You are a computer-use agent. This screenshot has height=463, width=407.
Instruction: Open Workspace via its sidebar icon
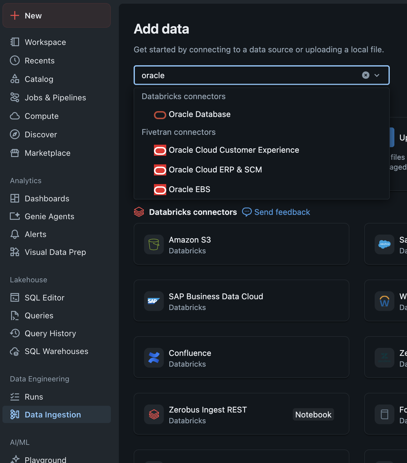pyautogui.click(x=15, y=42)
